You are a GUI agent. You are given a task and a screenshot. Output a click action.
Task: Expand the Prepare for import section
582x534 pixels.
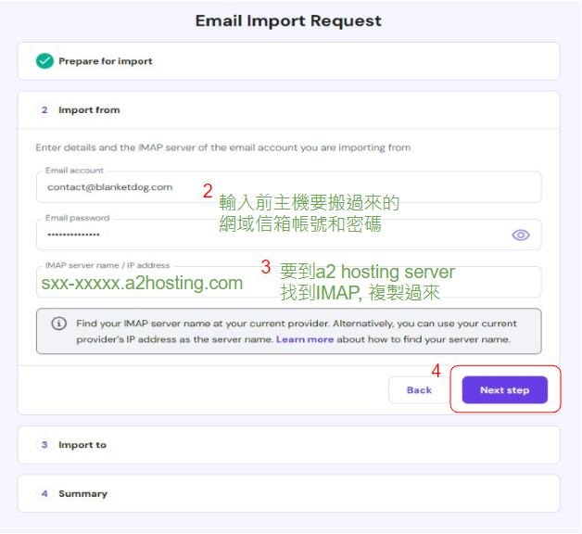[289, 61]
